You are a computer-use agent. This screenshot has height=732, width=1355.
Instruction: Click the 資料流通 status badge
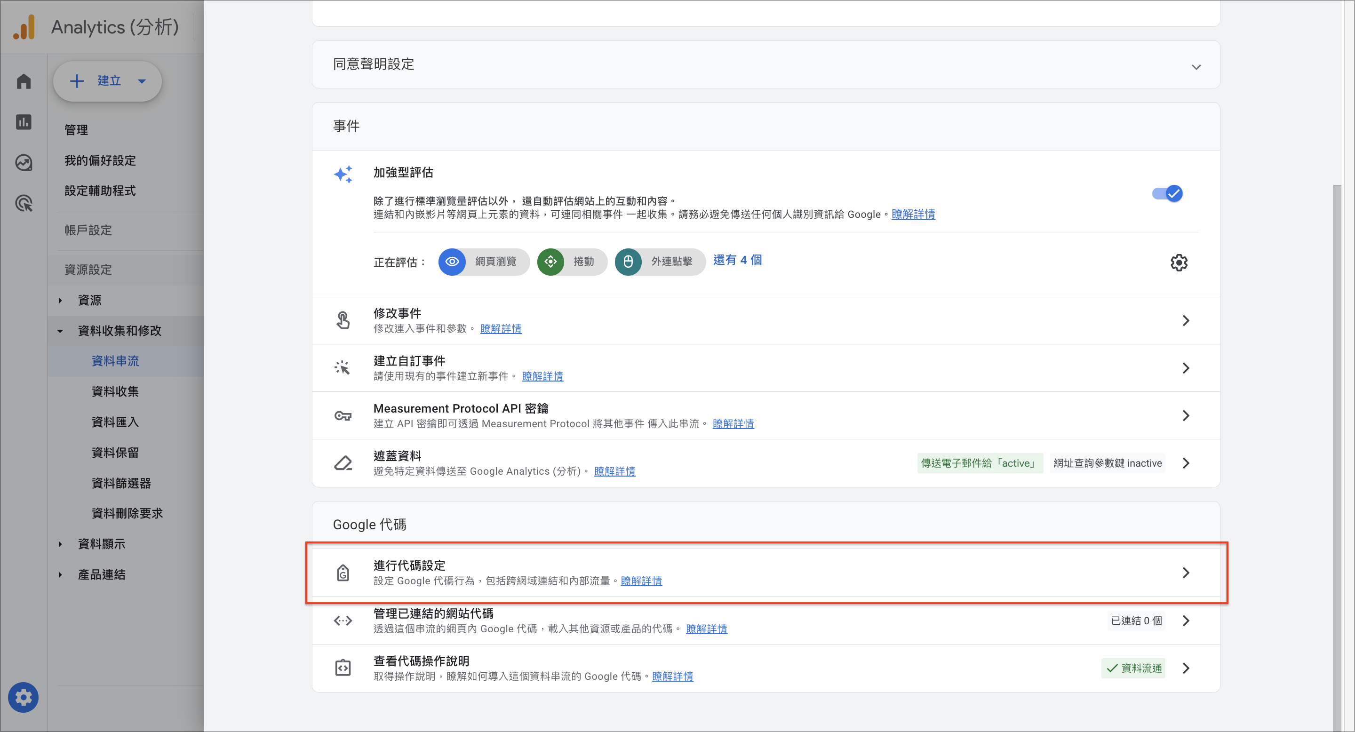(1133, 668)
